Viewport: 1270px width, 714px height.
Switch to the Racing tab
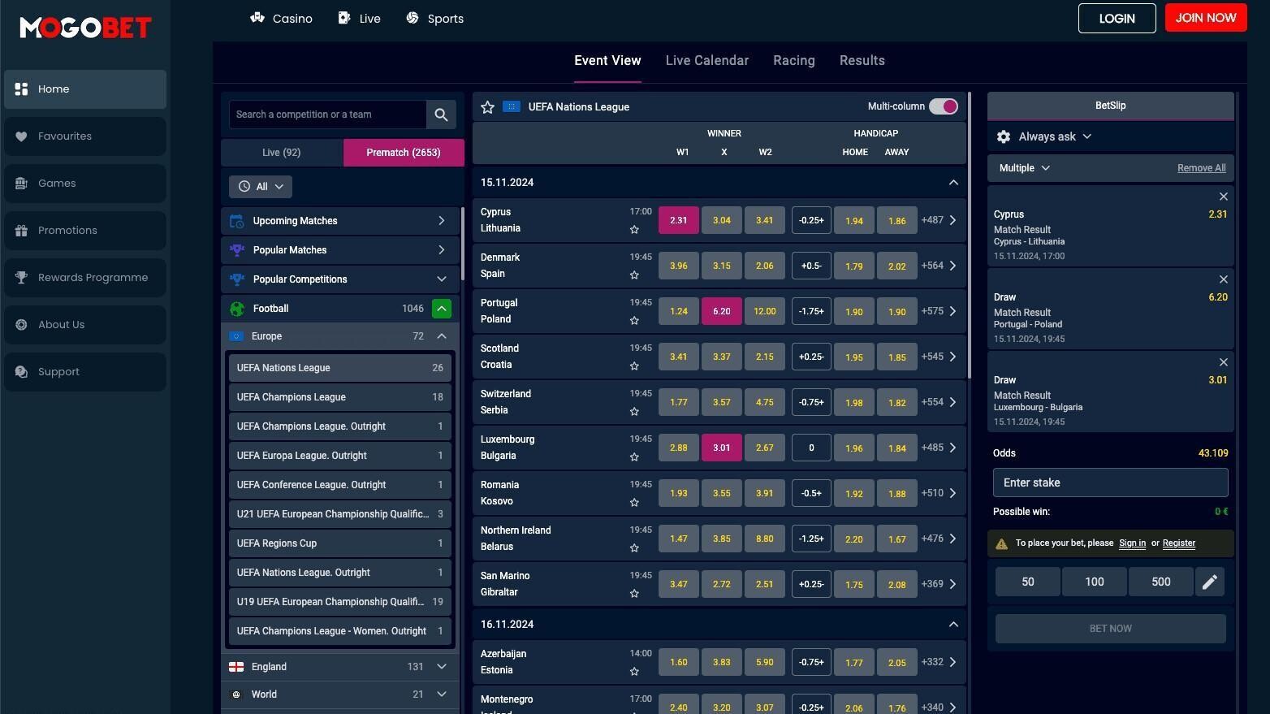(794, 61)
